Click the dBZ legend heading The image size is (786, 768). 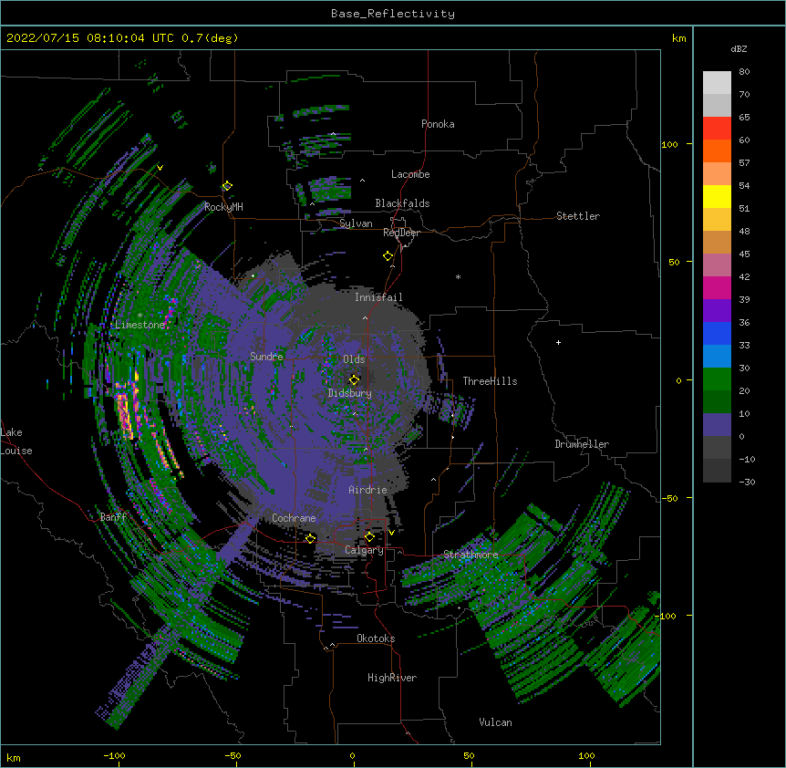pos(739,48)
